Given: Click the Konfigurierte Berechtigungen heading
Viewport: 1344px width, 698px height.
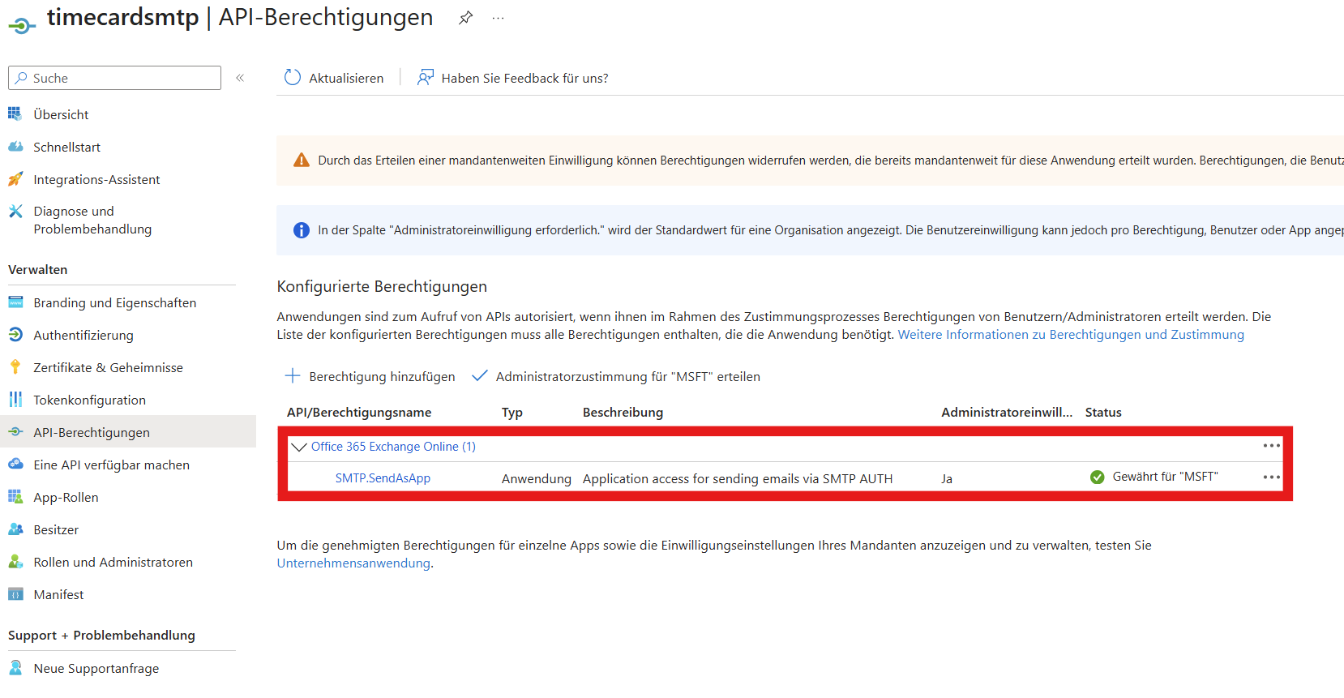Looking at the screenshot, I should (x=382, y=286).
